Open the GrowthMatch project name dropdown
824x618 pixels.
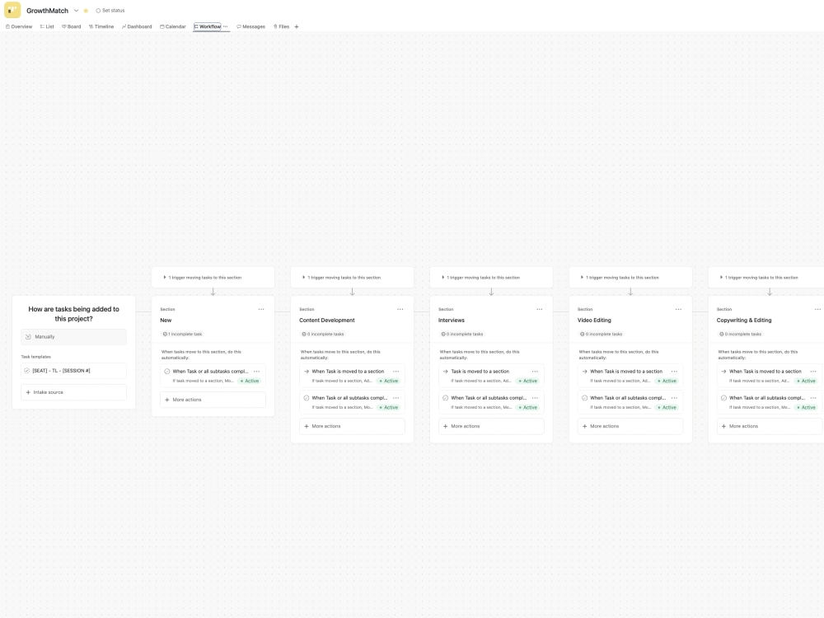point(74,10)
